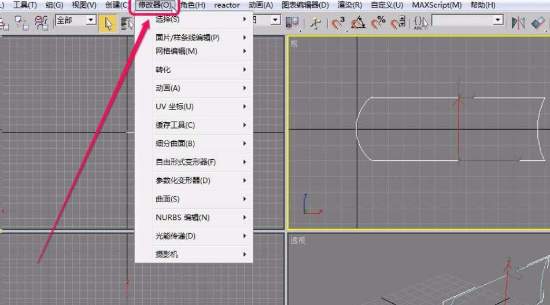Toggle Spinner Snap magnet icon
Screen dimensions: 550x305
coord(398,23)
